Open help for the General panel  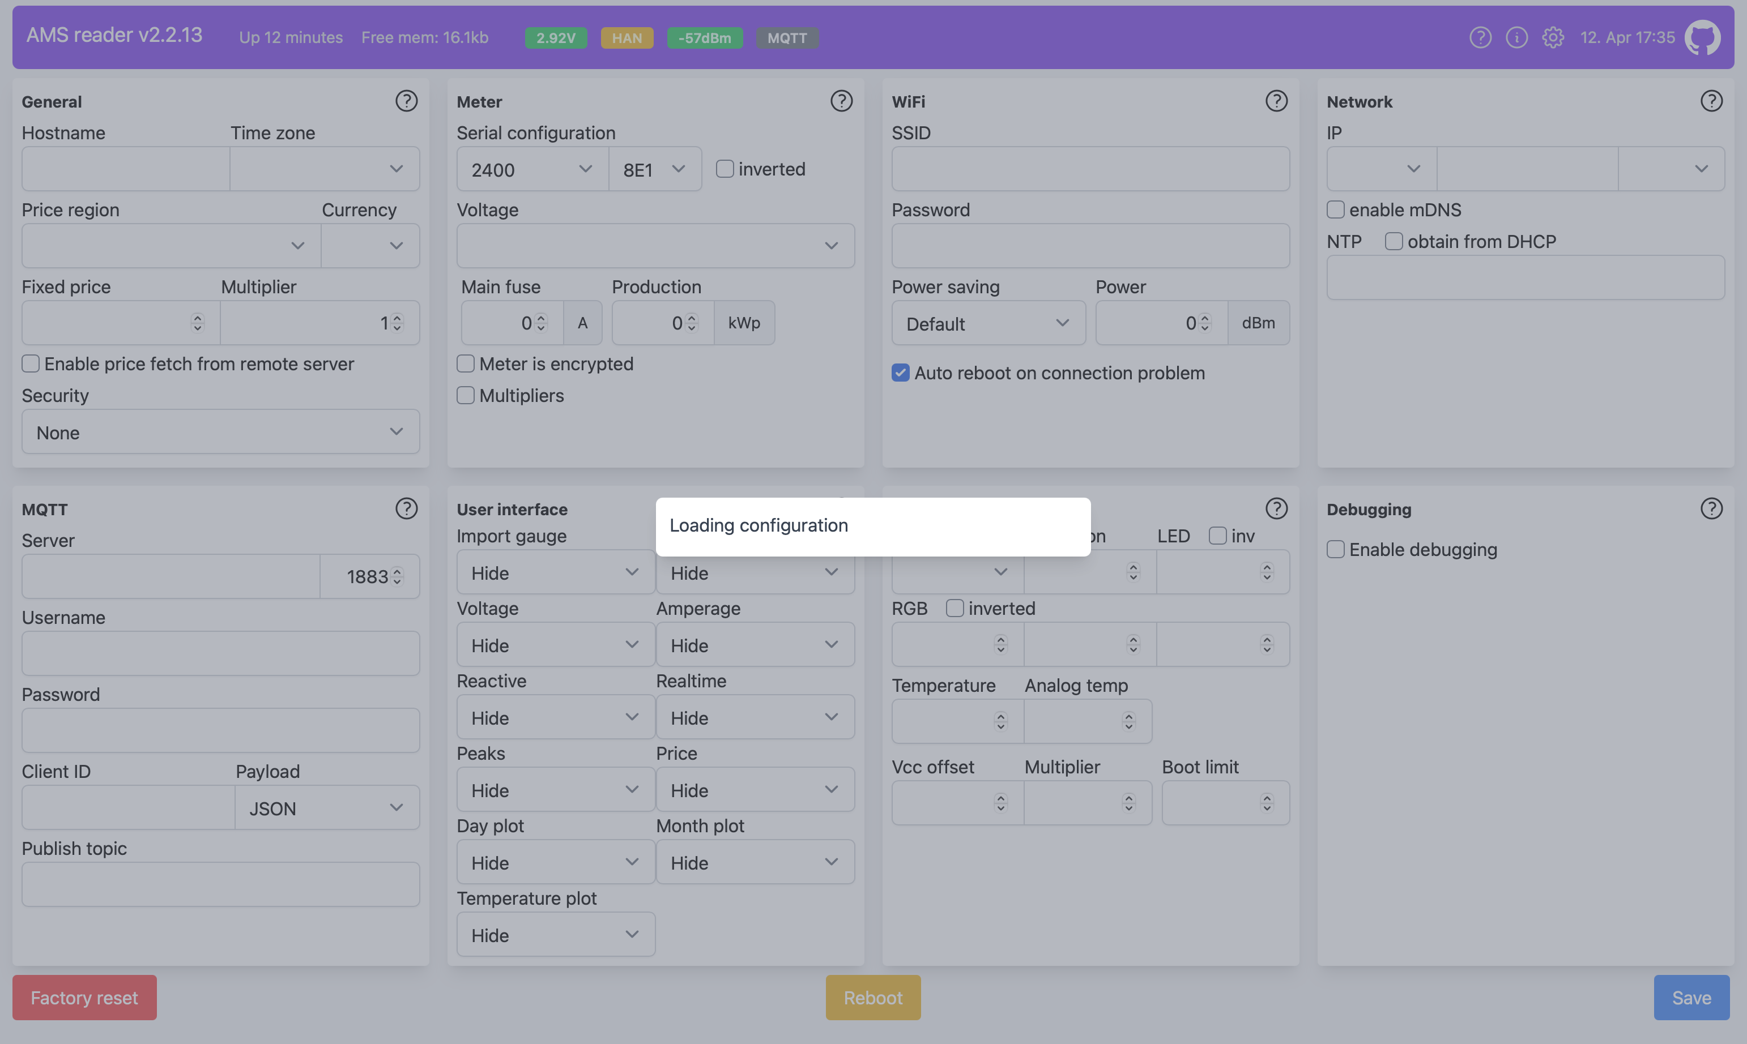pyautogui.click(x=407, y=101)
